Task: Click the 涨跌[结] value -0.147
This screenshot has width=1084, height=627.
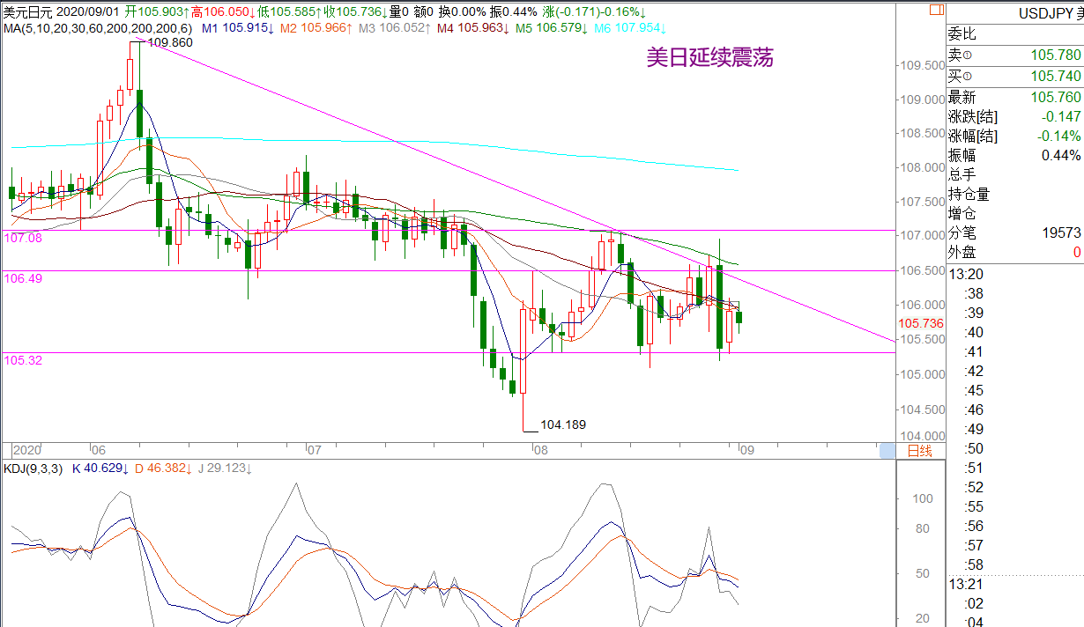Action: [x=1061, y=117]
